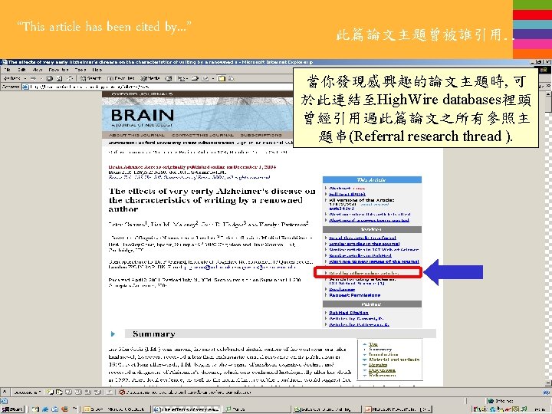Open the Subscriptions page tab
Screen dimensions: 552x414
(x=261, y=135)
